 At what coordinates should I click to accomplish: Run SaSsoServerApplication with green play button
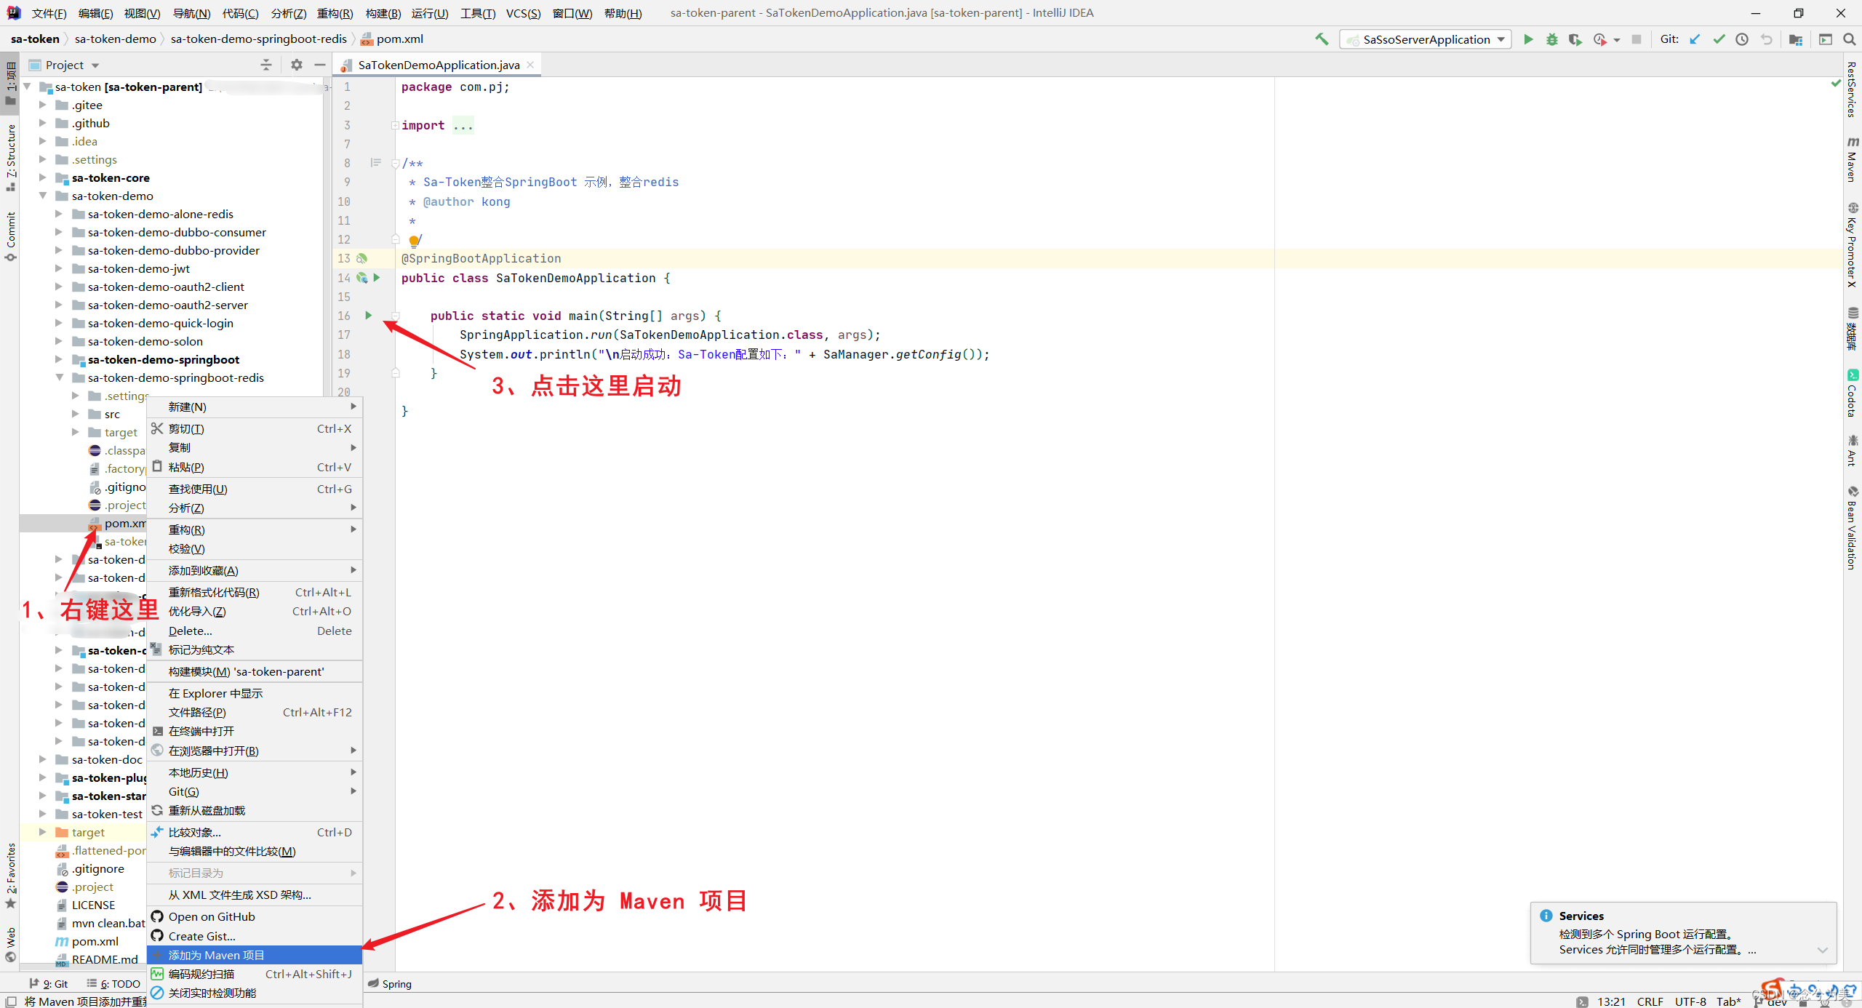(x=1528, y=39)
